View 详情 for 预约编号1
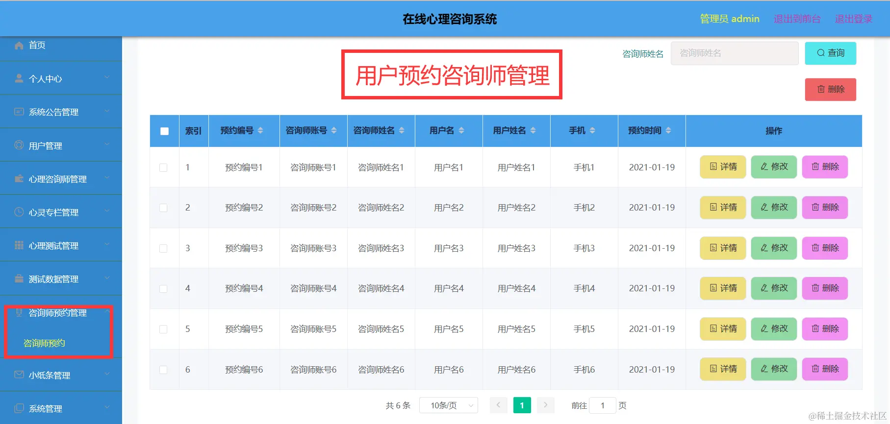This screenshot has width=890, height=424. click(x=723, y=167)
